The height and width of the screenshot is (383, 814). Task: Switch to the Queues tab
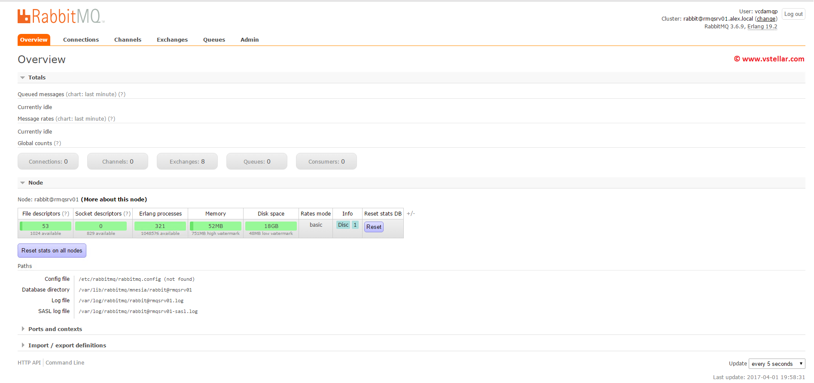[214, 40]
